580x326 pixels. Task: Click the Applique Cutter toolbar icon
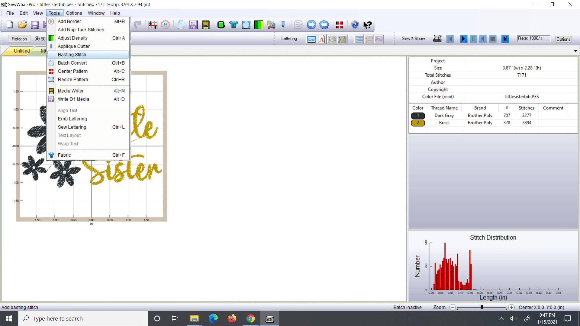click(283, 25)
